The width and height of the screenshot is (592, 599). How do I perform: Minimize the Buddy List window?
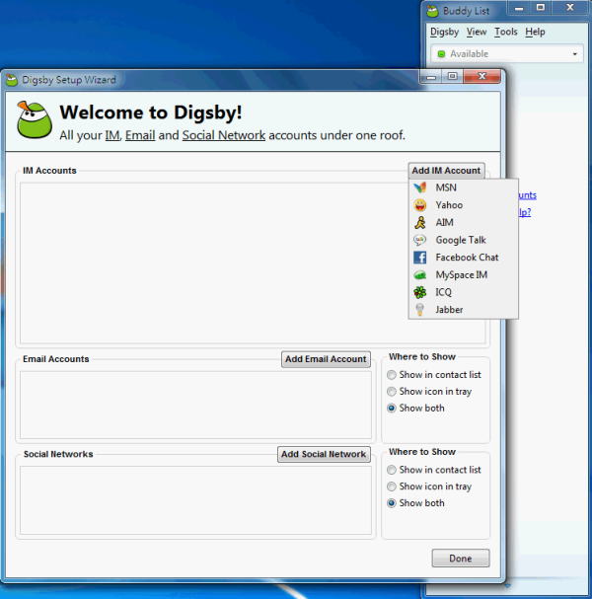(x=519, y=8)
